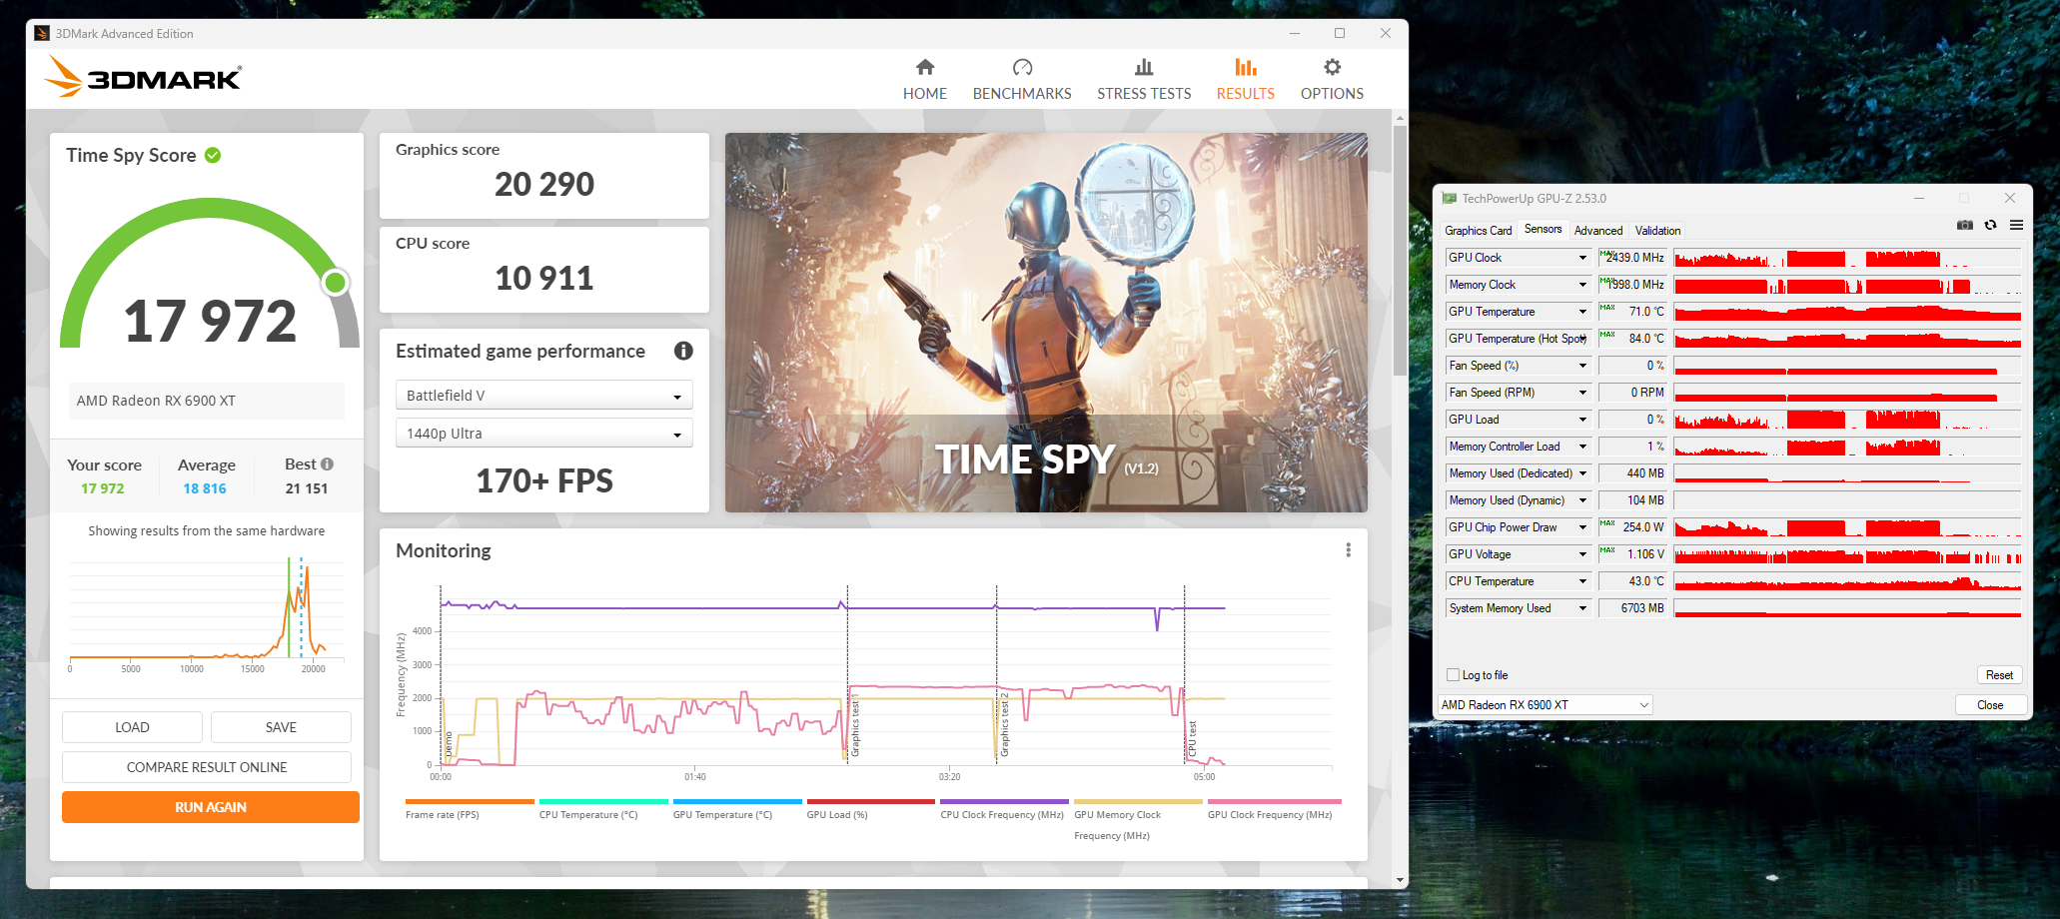Click the SAVE button

(x=281, y=727)
